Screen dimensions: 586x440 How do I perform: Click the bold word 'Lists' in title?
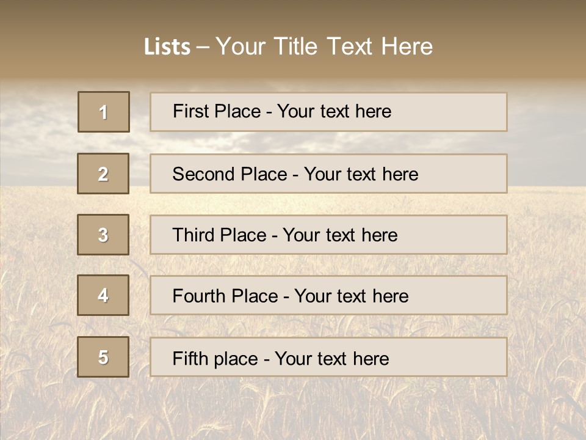[x=167, y=47]
